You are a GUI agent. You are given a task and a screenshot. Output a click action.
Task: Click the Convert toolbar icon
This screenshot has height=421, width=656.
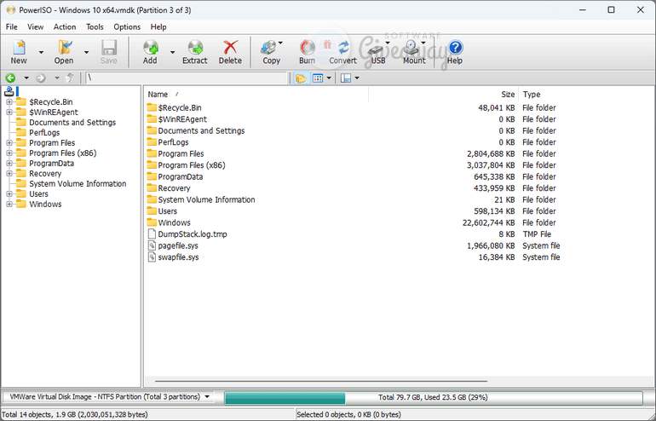(343, 49)
